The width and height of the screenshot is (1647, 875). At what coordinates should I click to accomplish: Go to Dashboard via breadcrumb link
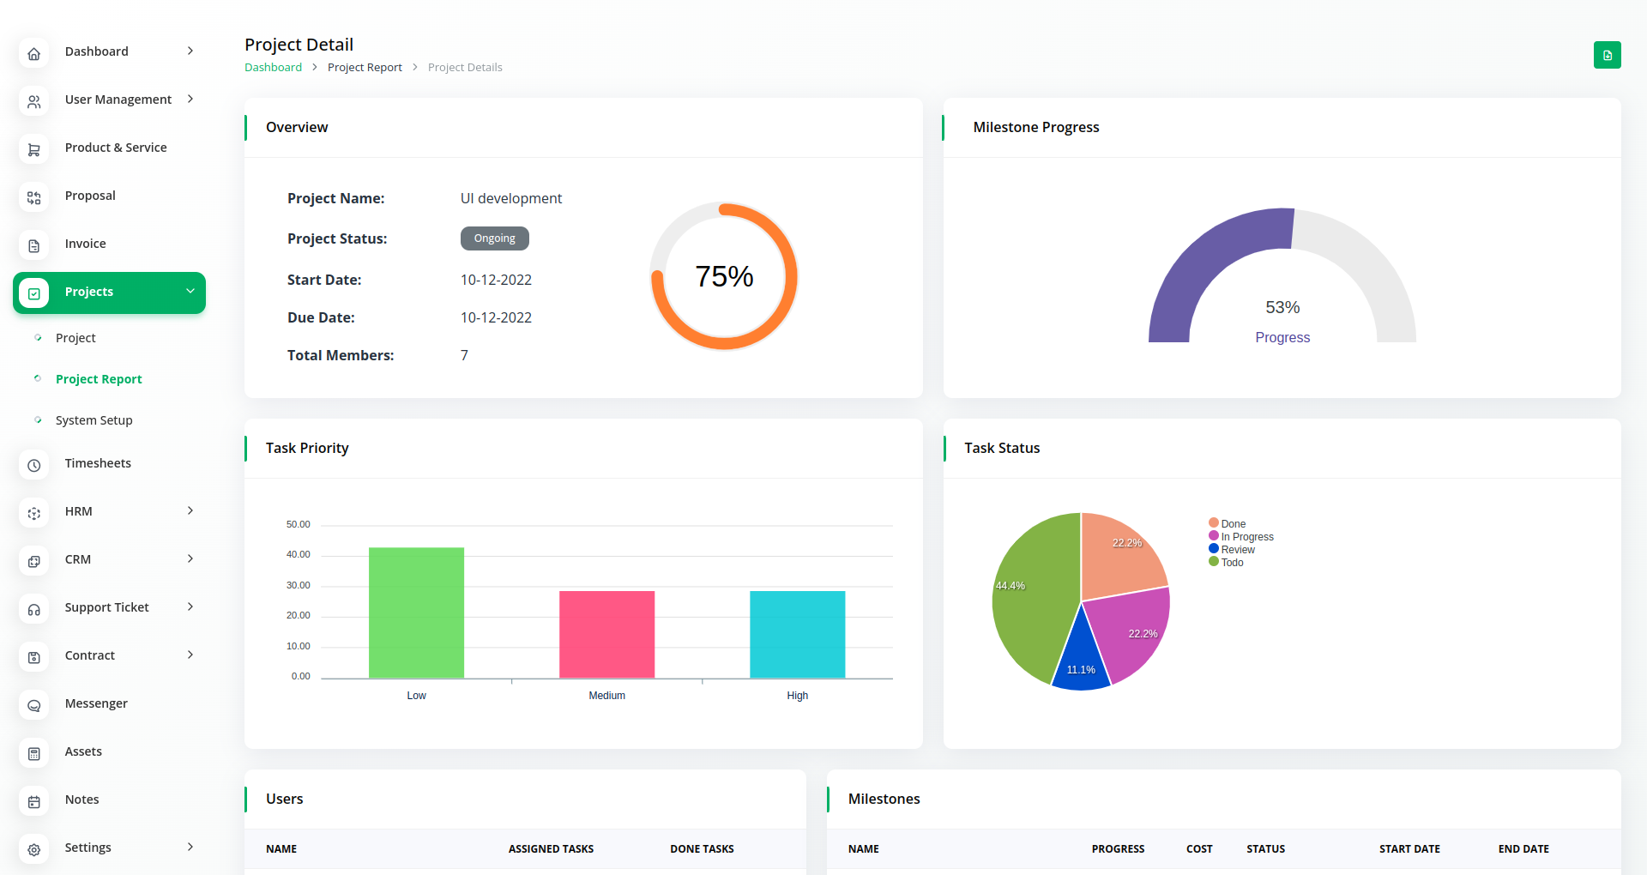click(273, 68)
